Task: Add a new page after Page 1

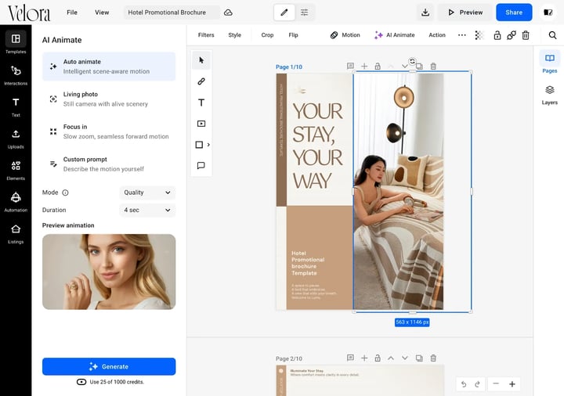Action: [x=364, y=66]
